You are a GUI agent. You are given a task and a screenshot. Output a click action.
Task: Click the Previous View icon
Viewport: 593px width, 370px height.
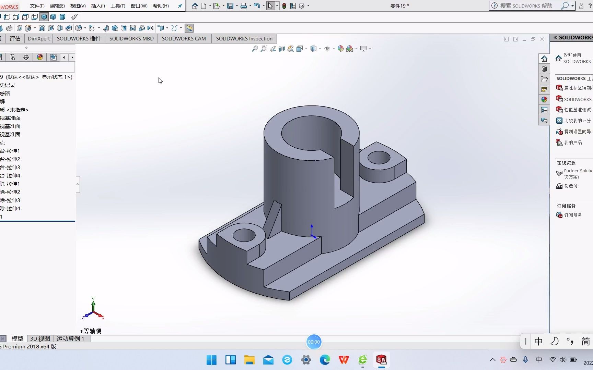(272, 49)
